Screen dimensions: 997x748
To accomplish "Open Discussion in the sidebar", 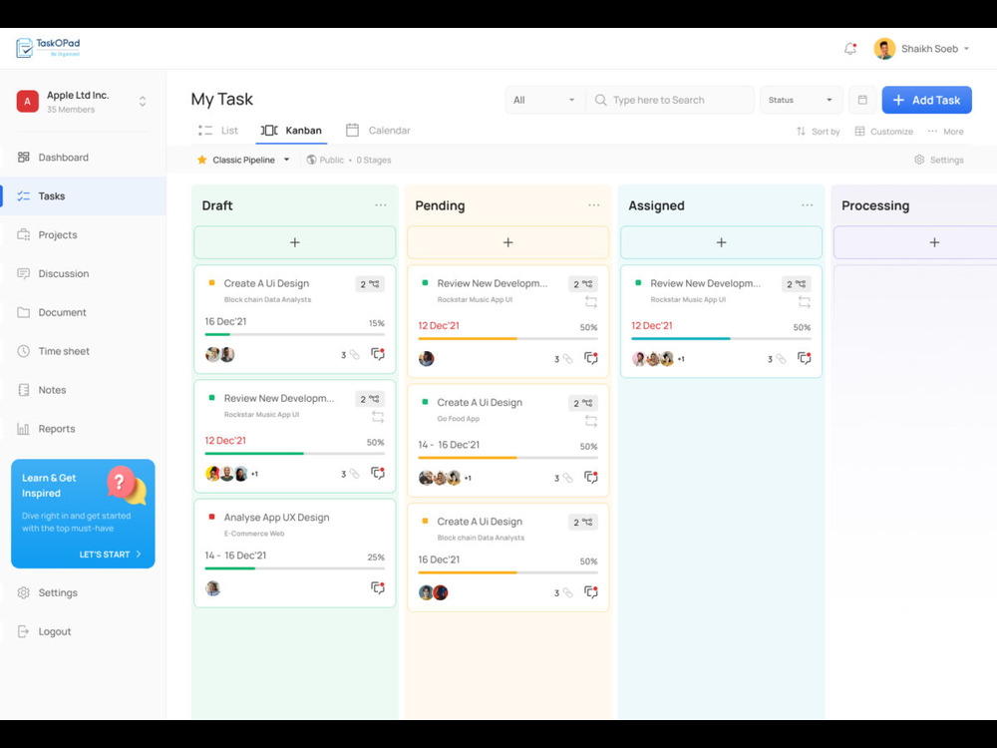I will tap(63, 273).
